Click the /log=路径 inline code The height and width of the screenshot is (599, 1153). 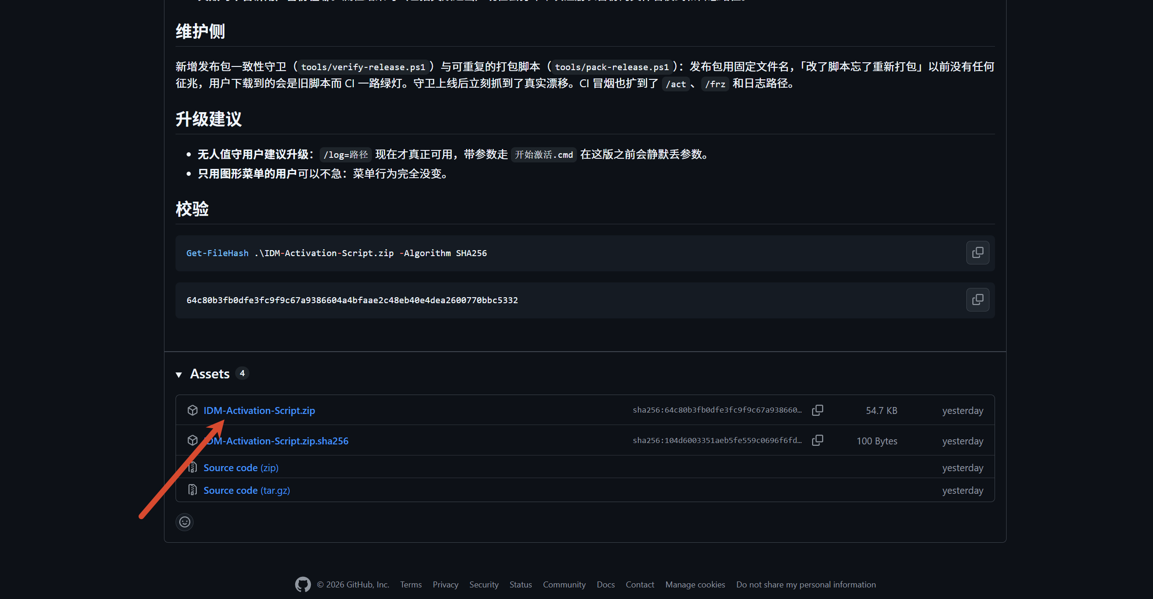click(x=346, y=155)
